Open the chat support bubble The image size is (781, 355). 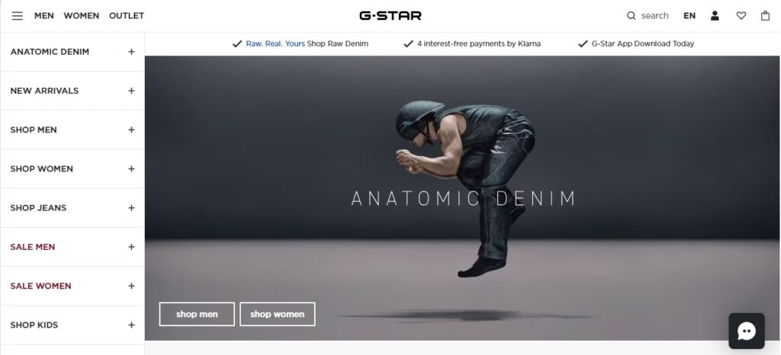point(747,331)
